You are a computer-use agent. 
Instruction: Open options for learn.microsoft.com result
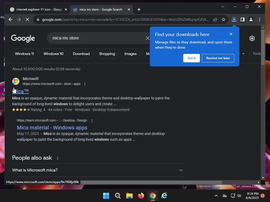92,121
